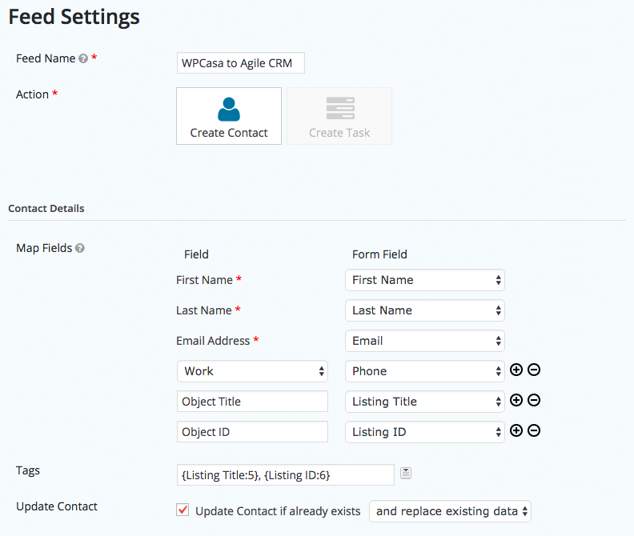Click the Feed Name input field

(241, 63)
